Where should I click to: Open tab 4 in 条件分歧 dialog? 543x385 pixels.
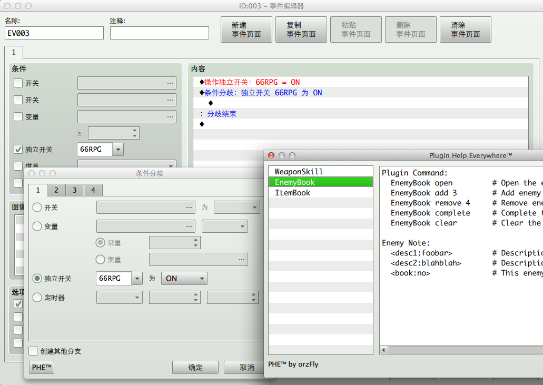click(x=93, y=190)
